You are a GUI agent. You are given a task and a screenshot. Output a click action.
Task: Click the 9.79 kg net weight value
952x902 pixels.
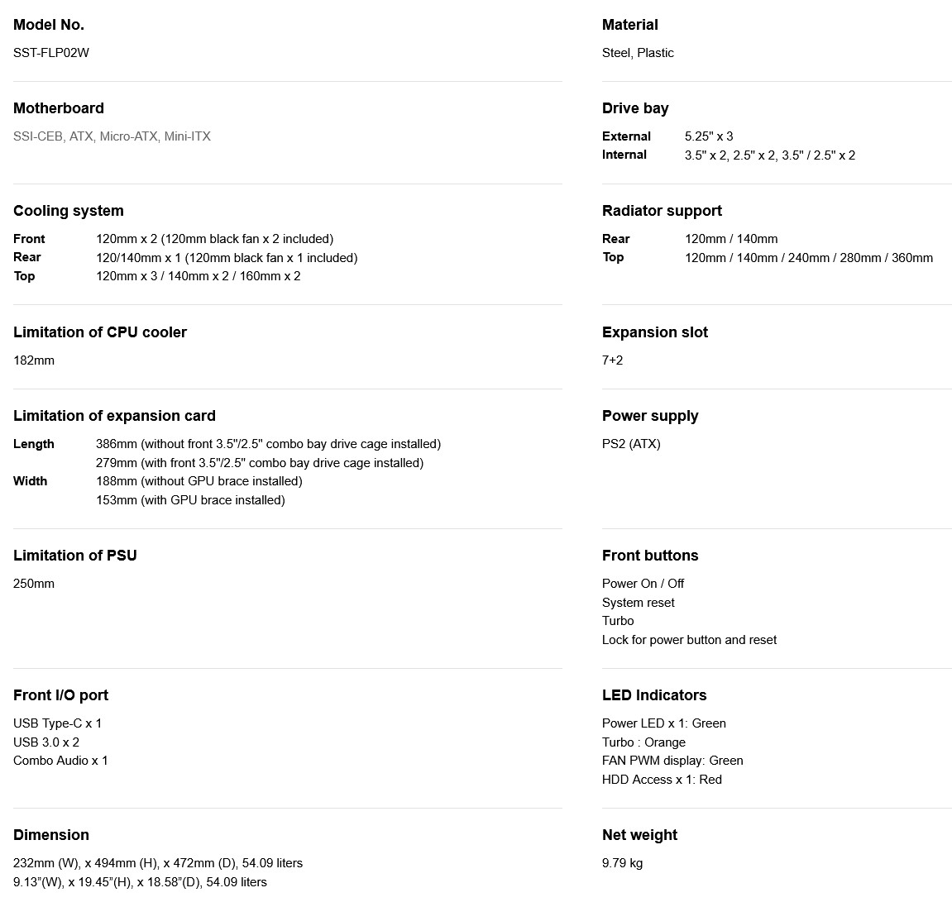[x=622, y=863]
